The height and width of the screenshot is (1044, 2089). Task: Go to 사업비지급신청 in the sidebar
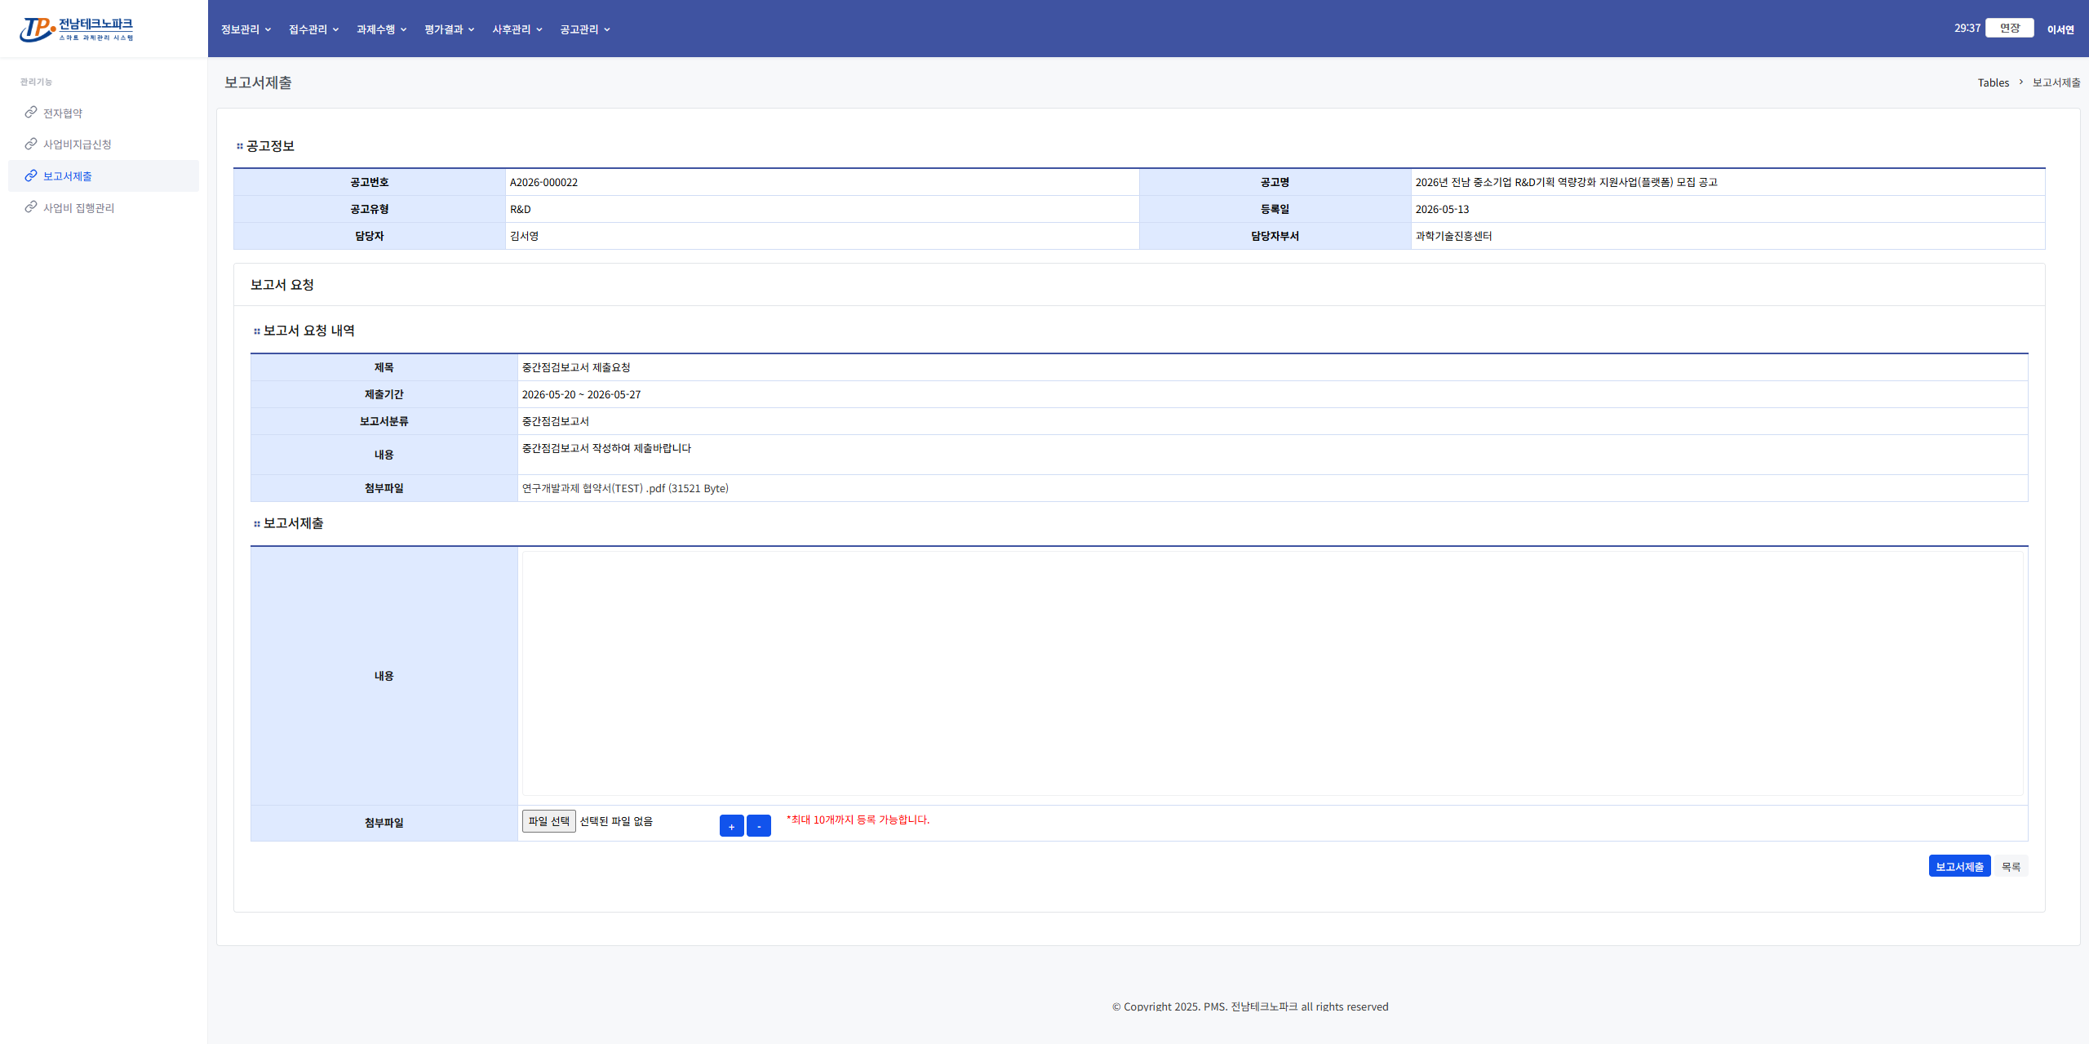(78, 144)
